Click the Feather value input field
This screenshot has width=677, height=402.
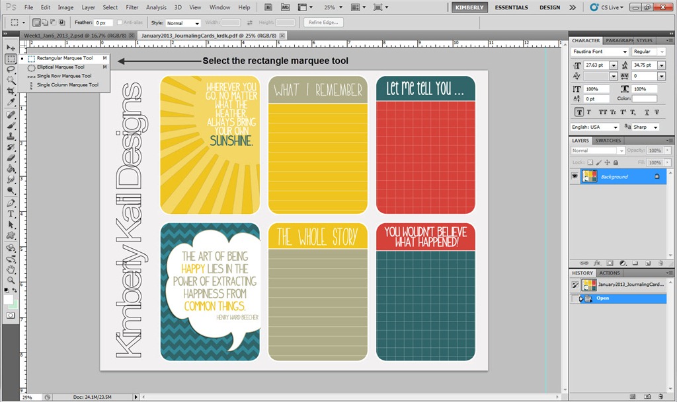pyautogui.click(x=102, y=22)
